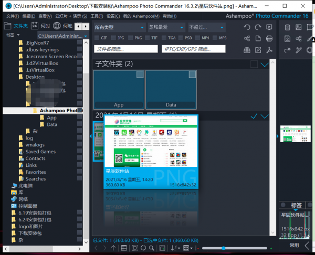The image size is (315, 255).
Task: Rotate image left with the counterclockwise arrow
Action: point(247,27)
